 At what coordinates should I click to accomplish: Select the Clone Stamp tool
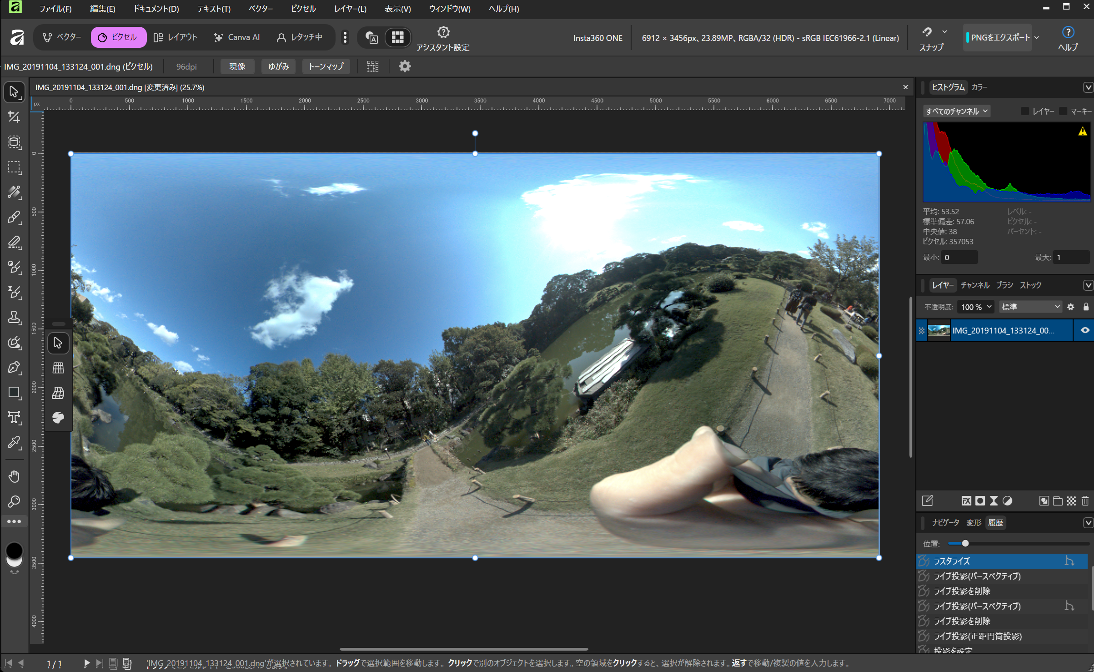(14, 317)
